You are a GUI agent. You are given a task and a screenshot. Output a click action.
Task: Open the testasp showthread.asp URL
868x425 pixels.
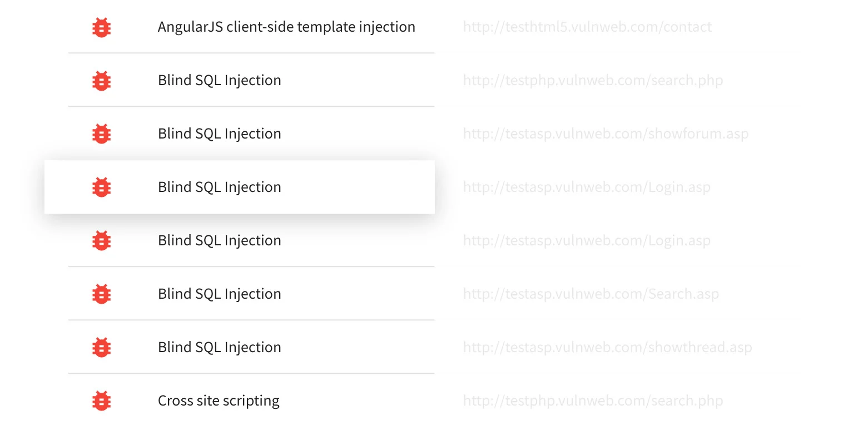click(607, 348)
